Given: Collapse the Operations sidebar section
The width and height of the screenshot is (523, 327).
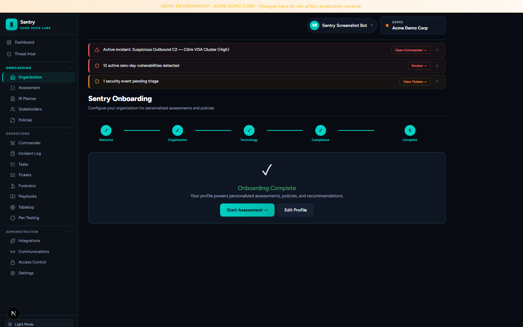Looking at the screenshot, I should point(70,134).
